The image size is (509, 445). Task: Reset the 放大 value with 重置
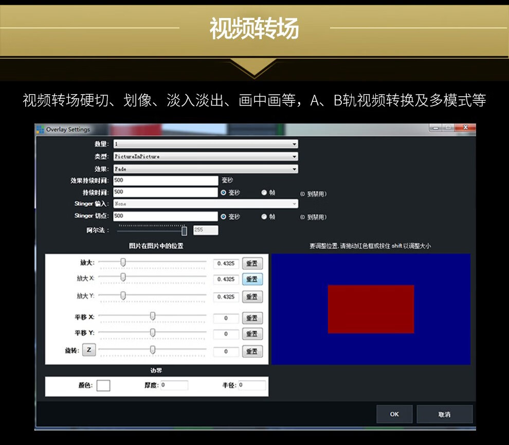click(x=252, y=263)
